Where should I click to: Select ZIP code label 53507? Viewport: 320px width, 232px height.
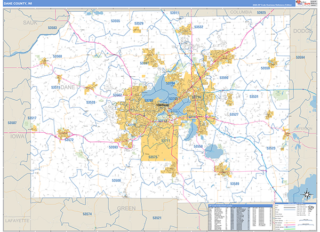(x=12, y=123)
